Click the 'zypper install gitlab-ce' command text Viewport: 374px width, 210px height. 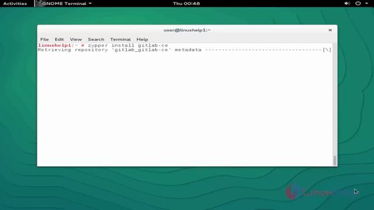tap(128, 45)
